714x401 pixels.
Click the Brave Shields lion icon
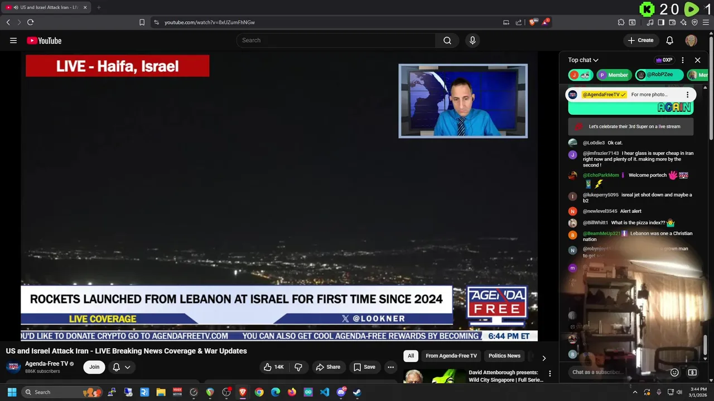click(x=533, y=22)
